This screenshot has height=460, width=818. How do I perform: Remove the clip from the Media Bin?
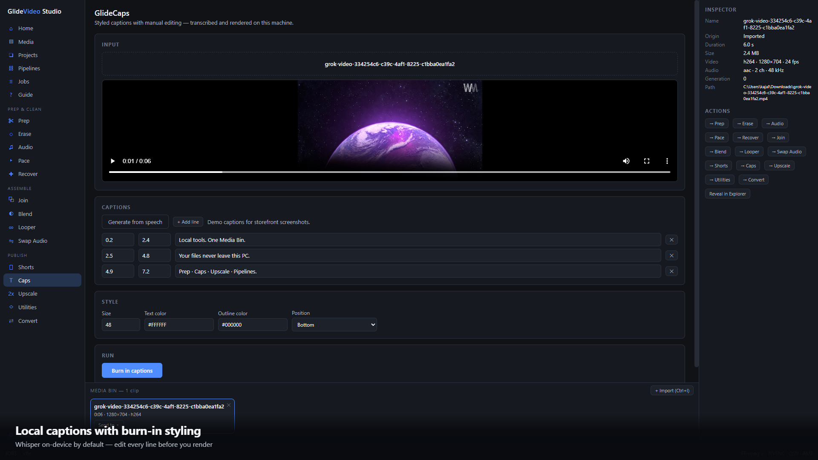pos(229,405)
